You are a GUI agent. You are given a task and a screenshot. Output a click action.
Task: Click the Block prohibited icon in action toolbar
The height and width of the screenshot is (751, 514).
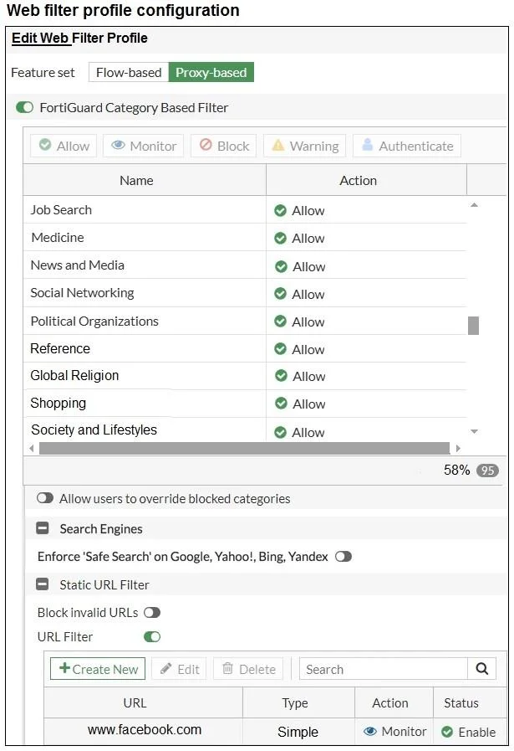206,145
